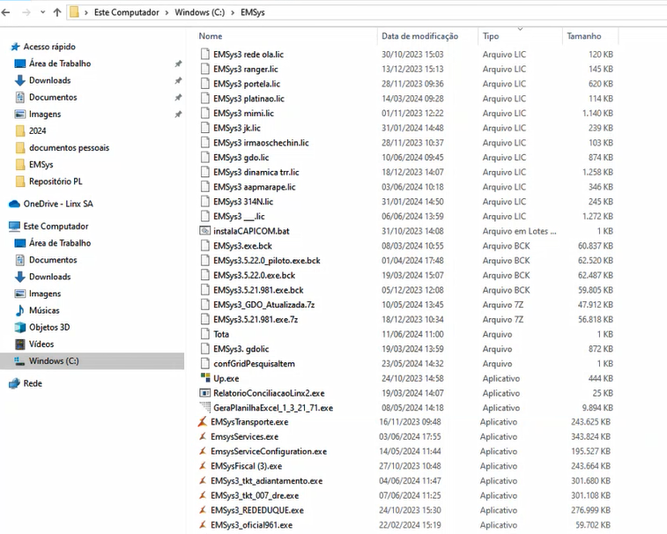Select 'Windows (C:)' drive in sidebar
This screenshot has height=534, width=667.
pyautogui.click(x=54, y=360)
